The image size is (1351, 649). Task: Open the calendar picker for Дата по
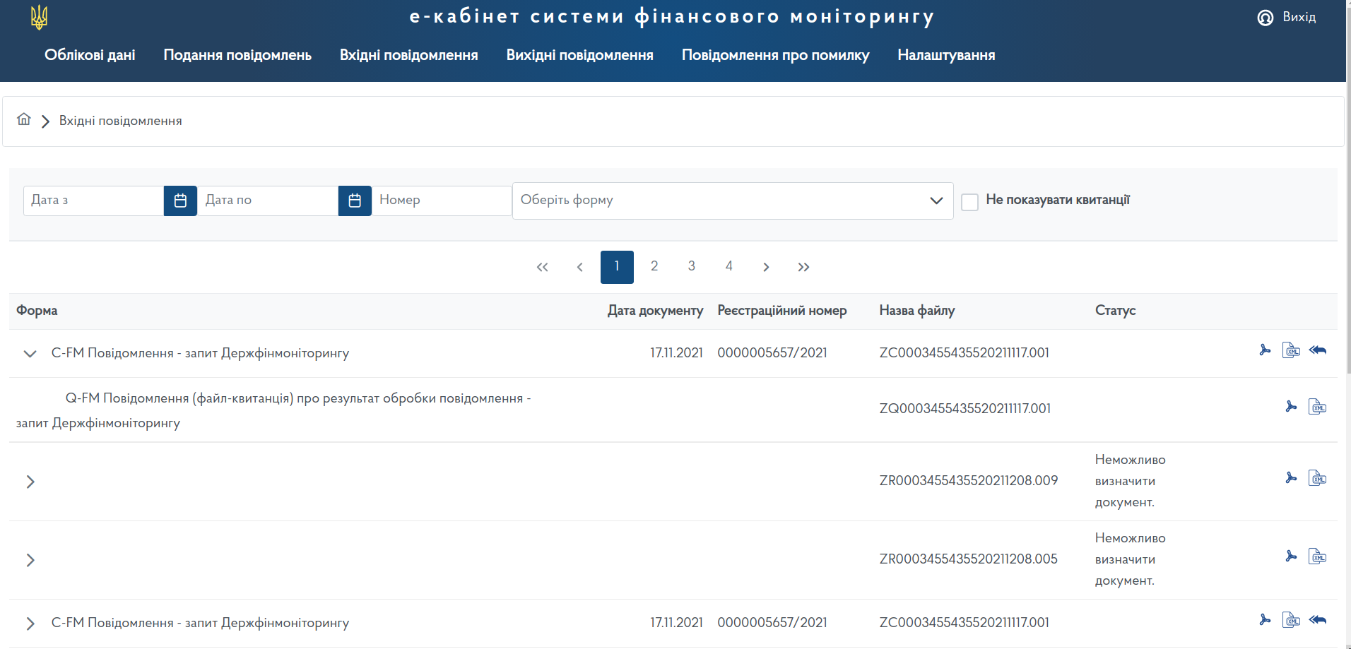coord(355,201)
